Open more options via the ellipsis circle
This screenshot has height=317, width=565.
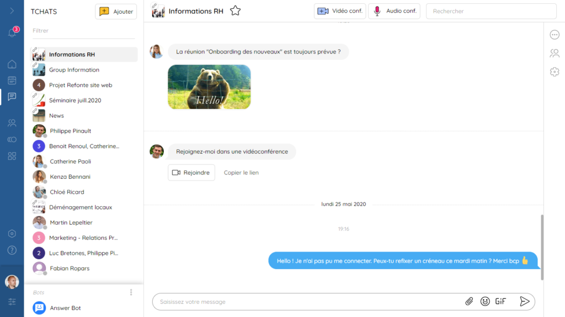tap(554, 34)
